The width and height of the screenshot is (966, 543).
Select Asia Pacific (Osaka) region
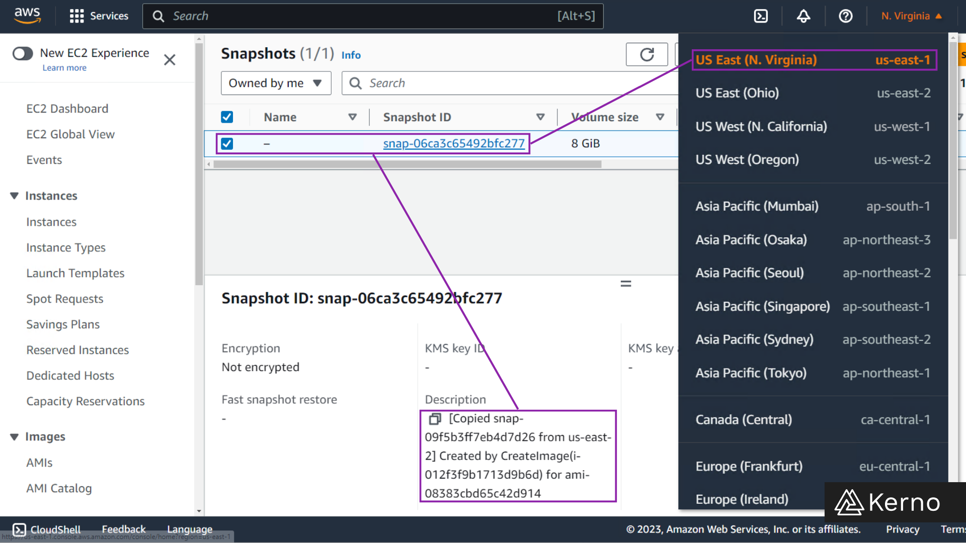813,240
